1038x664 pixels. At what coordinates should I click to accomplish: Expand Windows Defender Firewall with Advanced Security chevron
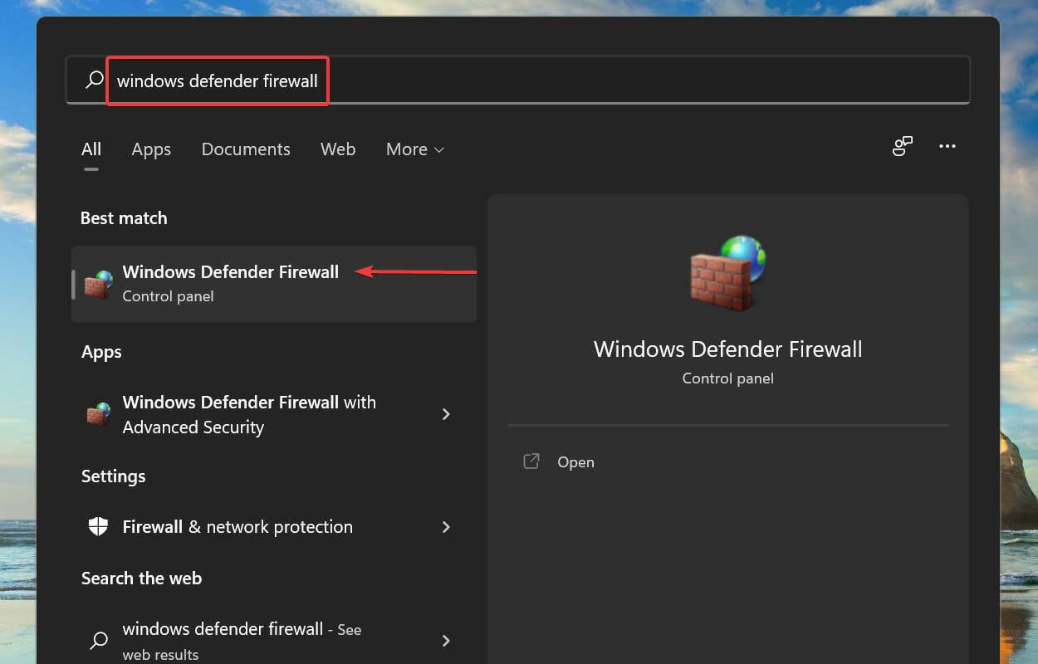pos(446,414)
